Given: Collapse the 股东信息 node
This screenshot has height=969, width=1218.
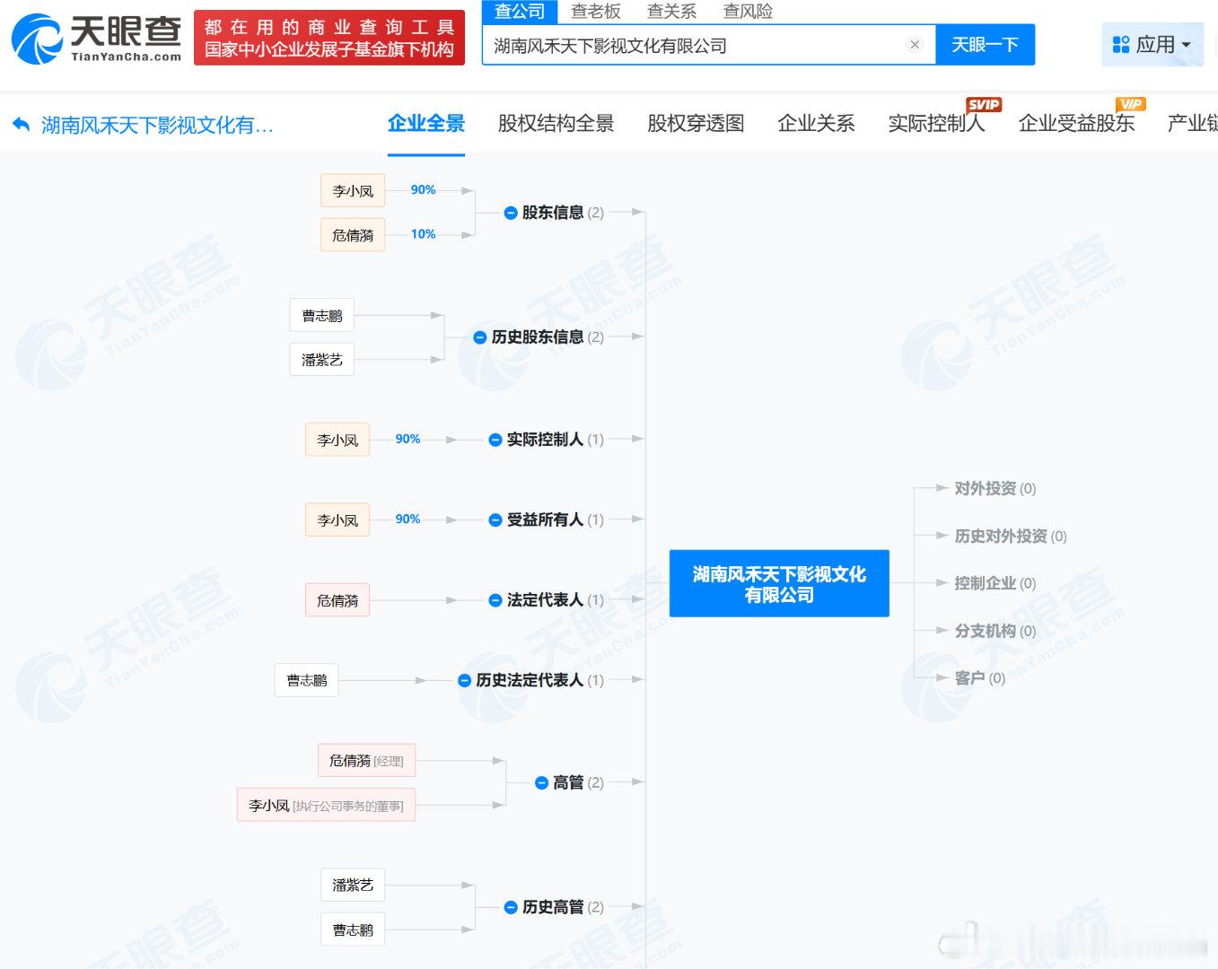Looking at the screenshot, I should (x=511, y=214).
